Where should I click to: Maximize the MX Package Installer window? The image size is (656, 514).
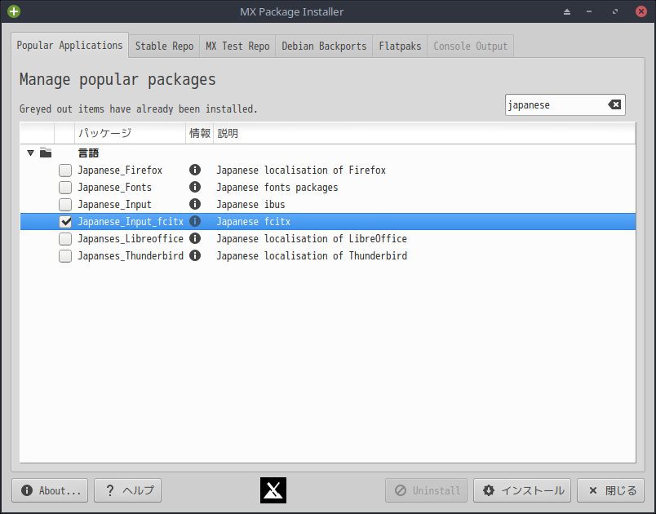pos(615,11)
